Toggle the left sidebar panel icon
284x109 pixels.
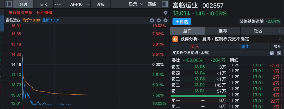[x=9, y=4]
